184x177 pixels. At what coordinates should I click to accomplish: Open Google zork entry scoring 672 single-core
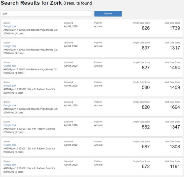point(10,165)
